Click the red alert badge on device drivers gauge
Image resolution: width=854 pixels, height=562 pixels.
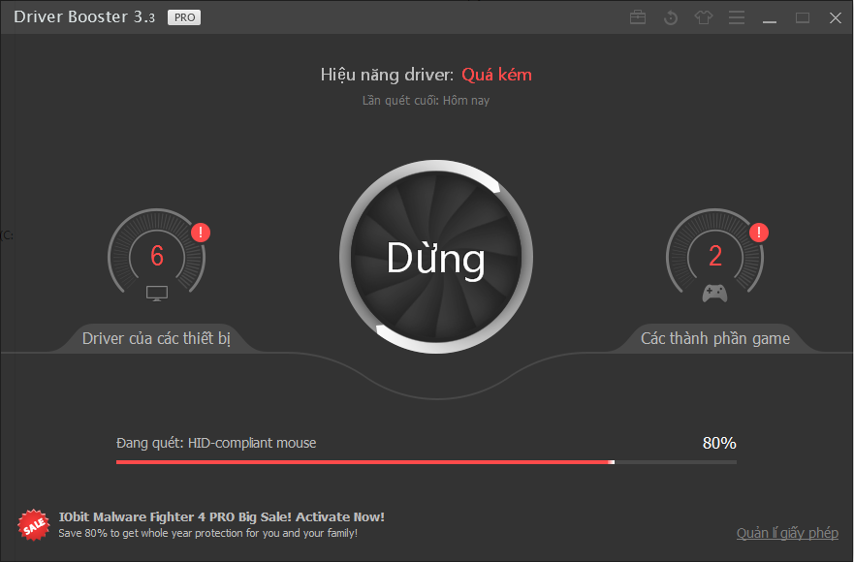(201, 233)
